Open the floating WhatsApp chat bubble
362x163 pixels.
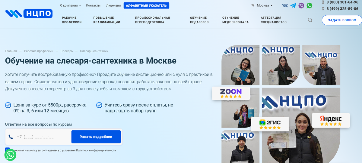pos(10,155)
